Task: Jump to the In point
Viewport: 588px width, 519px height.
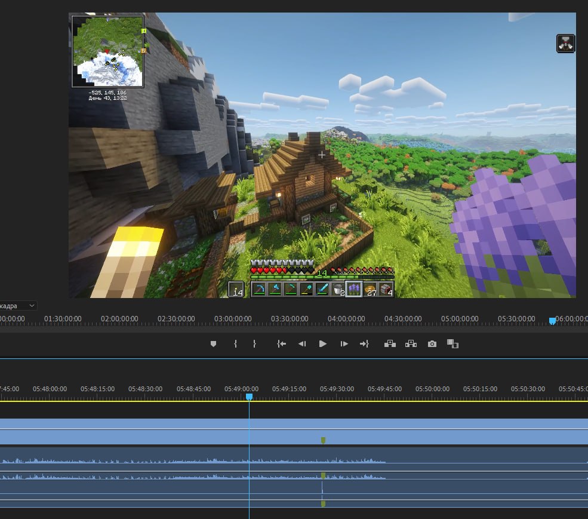Action: click(x=281, y=344)
